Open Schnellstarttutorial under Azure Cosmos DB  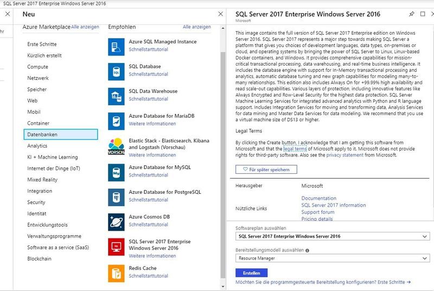(x=148, y=225)
